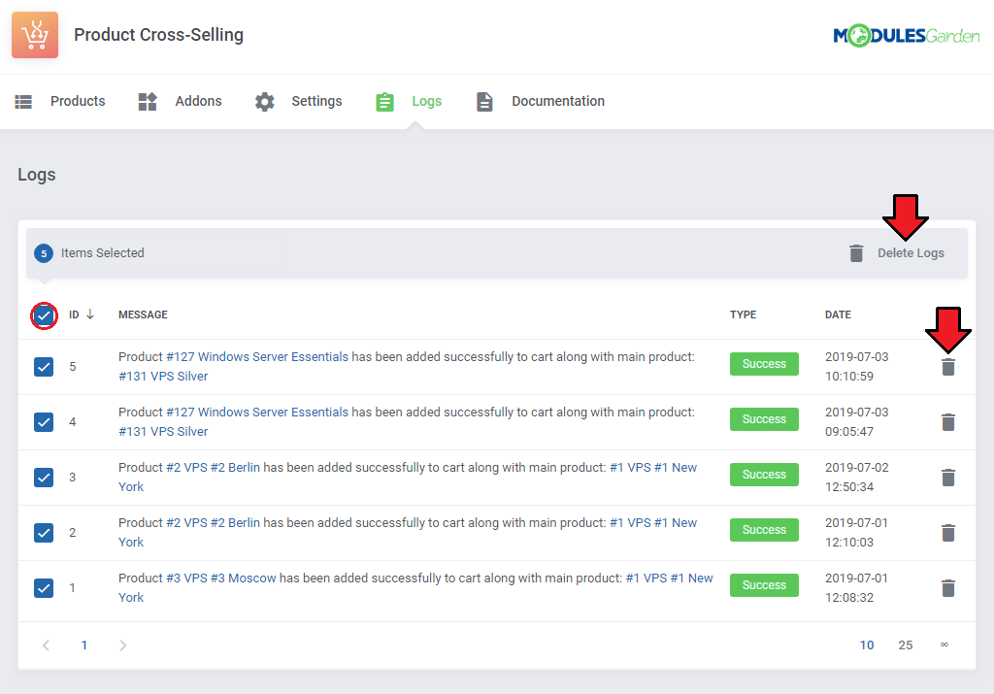Open #3 VPS #3 Moscow link in log 1

click(221, 578)
